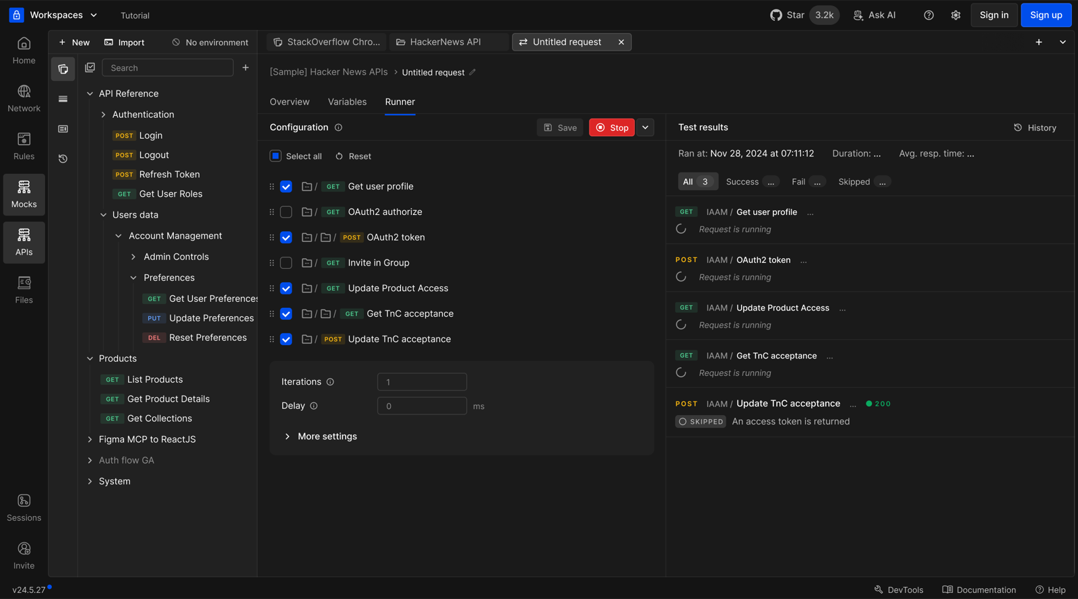The image size is (1078, 599).
Task: Add a new tab with plus icon
Action: point(1039,42)
